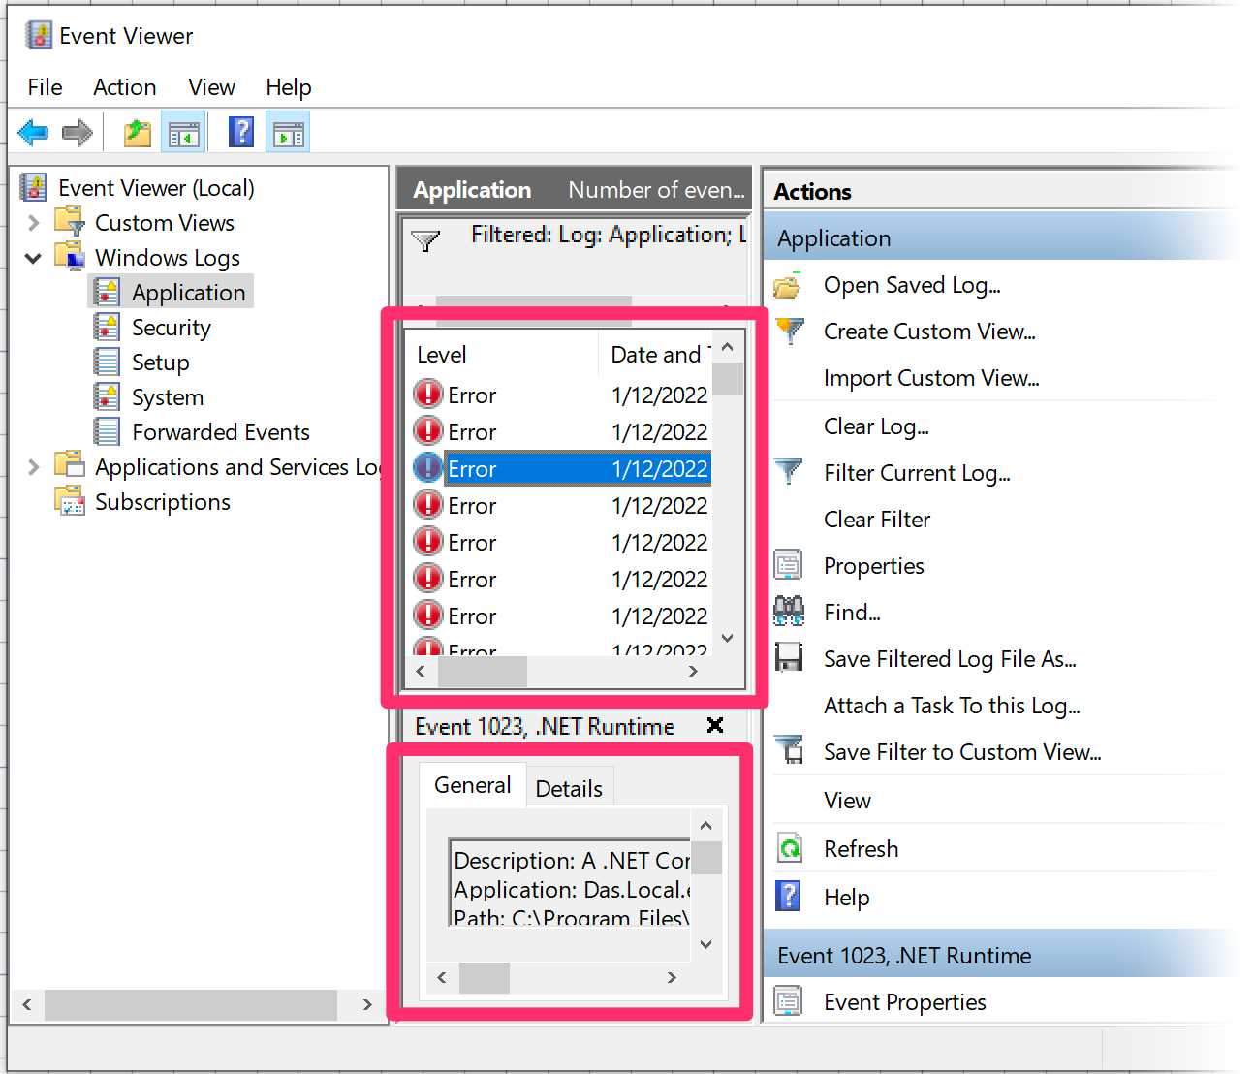The image size is (1254, 1074).
Task: Click the Back arrow toolbar icon
Action: pyautogui.click(x=33, y=133)
